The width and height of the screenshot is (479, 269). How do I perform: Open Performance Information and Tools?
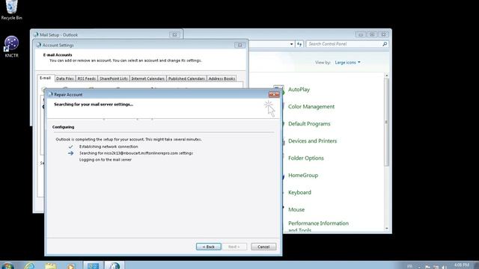click(318, 226)
